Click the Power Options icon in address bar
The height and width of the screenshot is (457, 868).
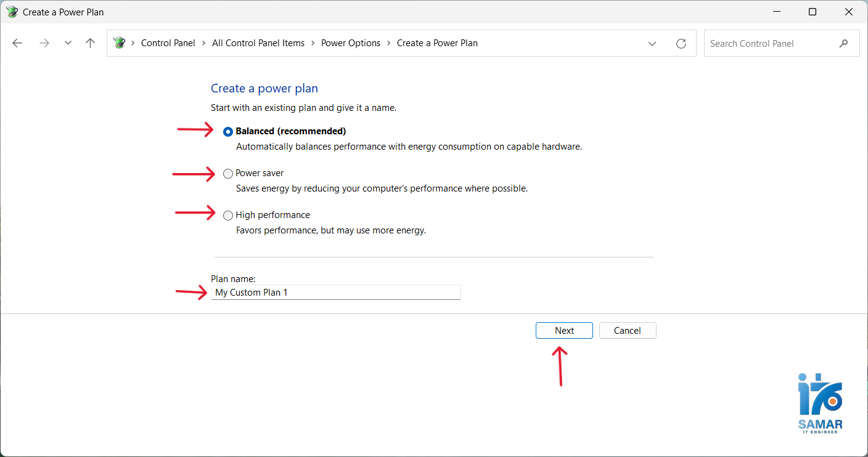pyautogui.click(x=120, y=43)
